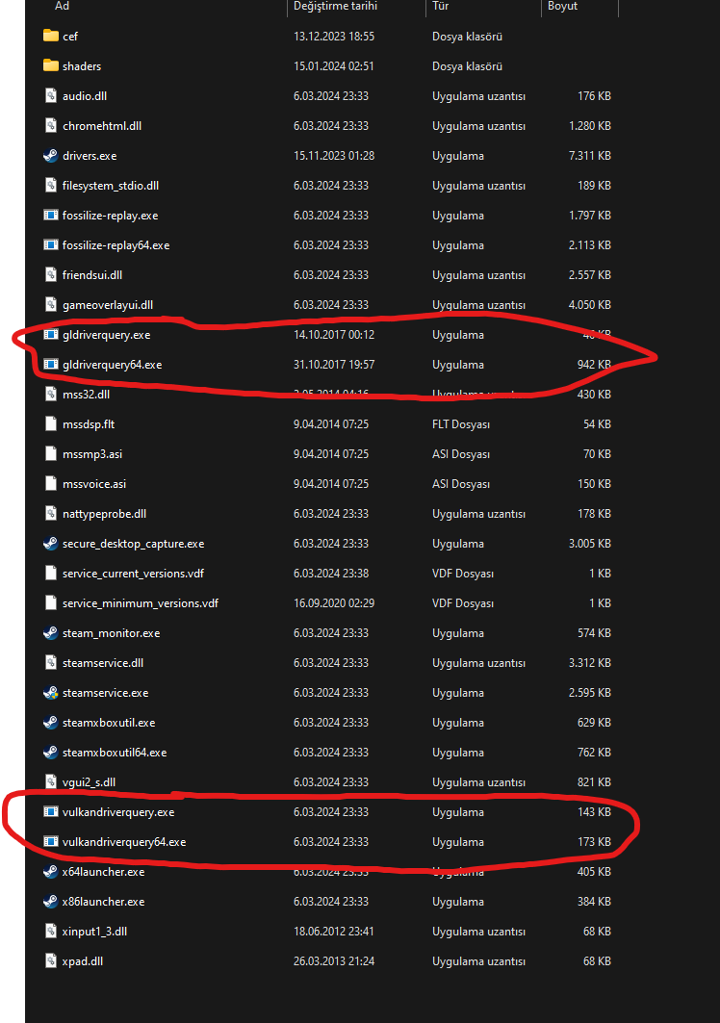Sort by the Boyut column header
Image resolution: width=720 pixels, height=1023 pixels.
(x=563, y=6)
